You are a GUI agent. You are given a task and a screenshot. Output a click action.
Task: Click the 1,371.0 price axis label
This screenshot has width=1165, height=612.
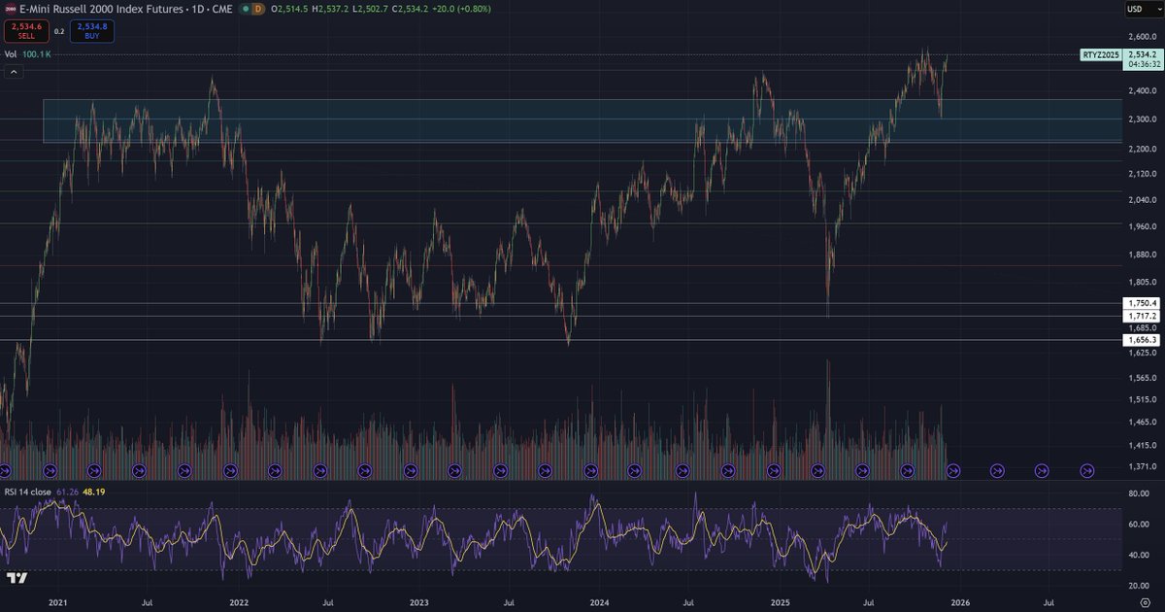1142,467
